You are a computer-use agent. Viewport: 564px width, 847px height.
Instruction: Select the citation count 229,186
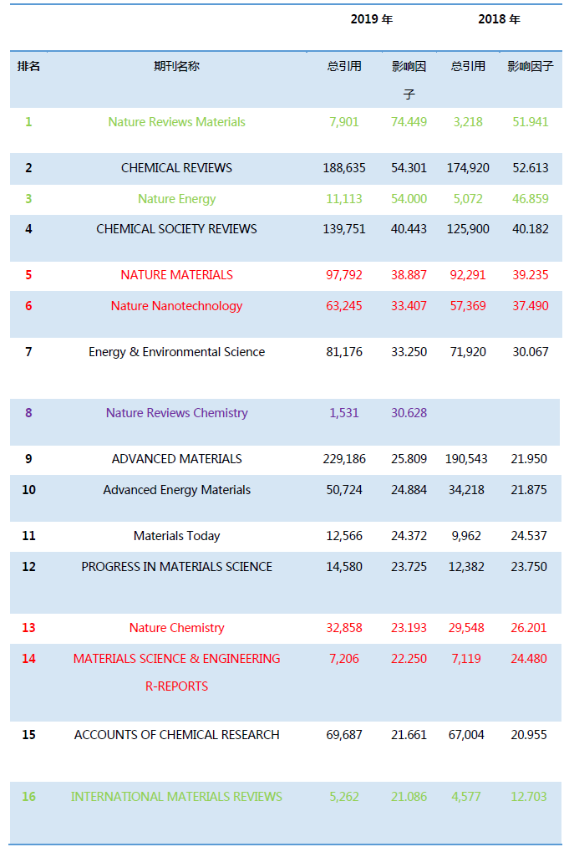click(x=343, y=459)
